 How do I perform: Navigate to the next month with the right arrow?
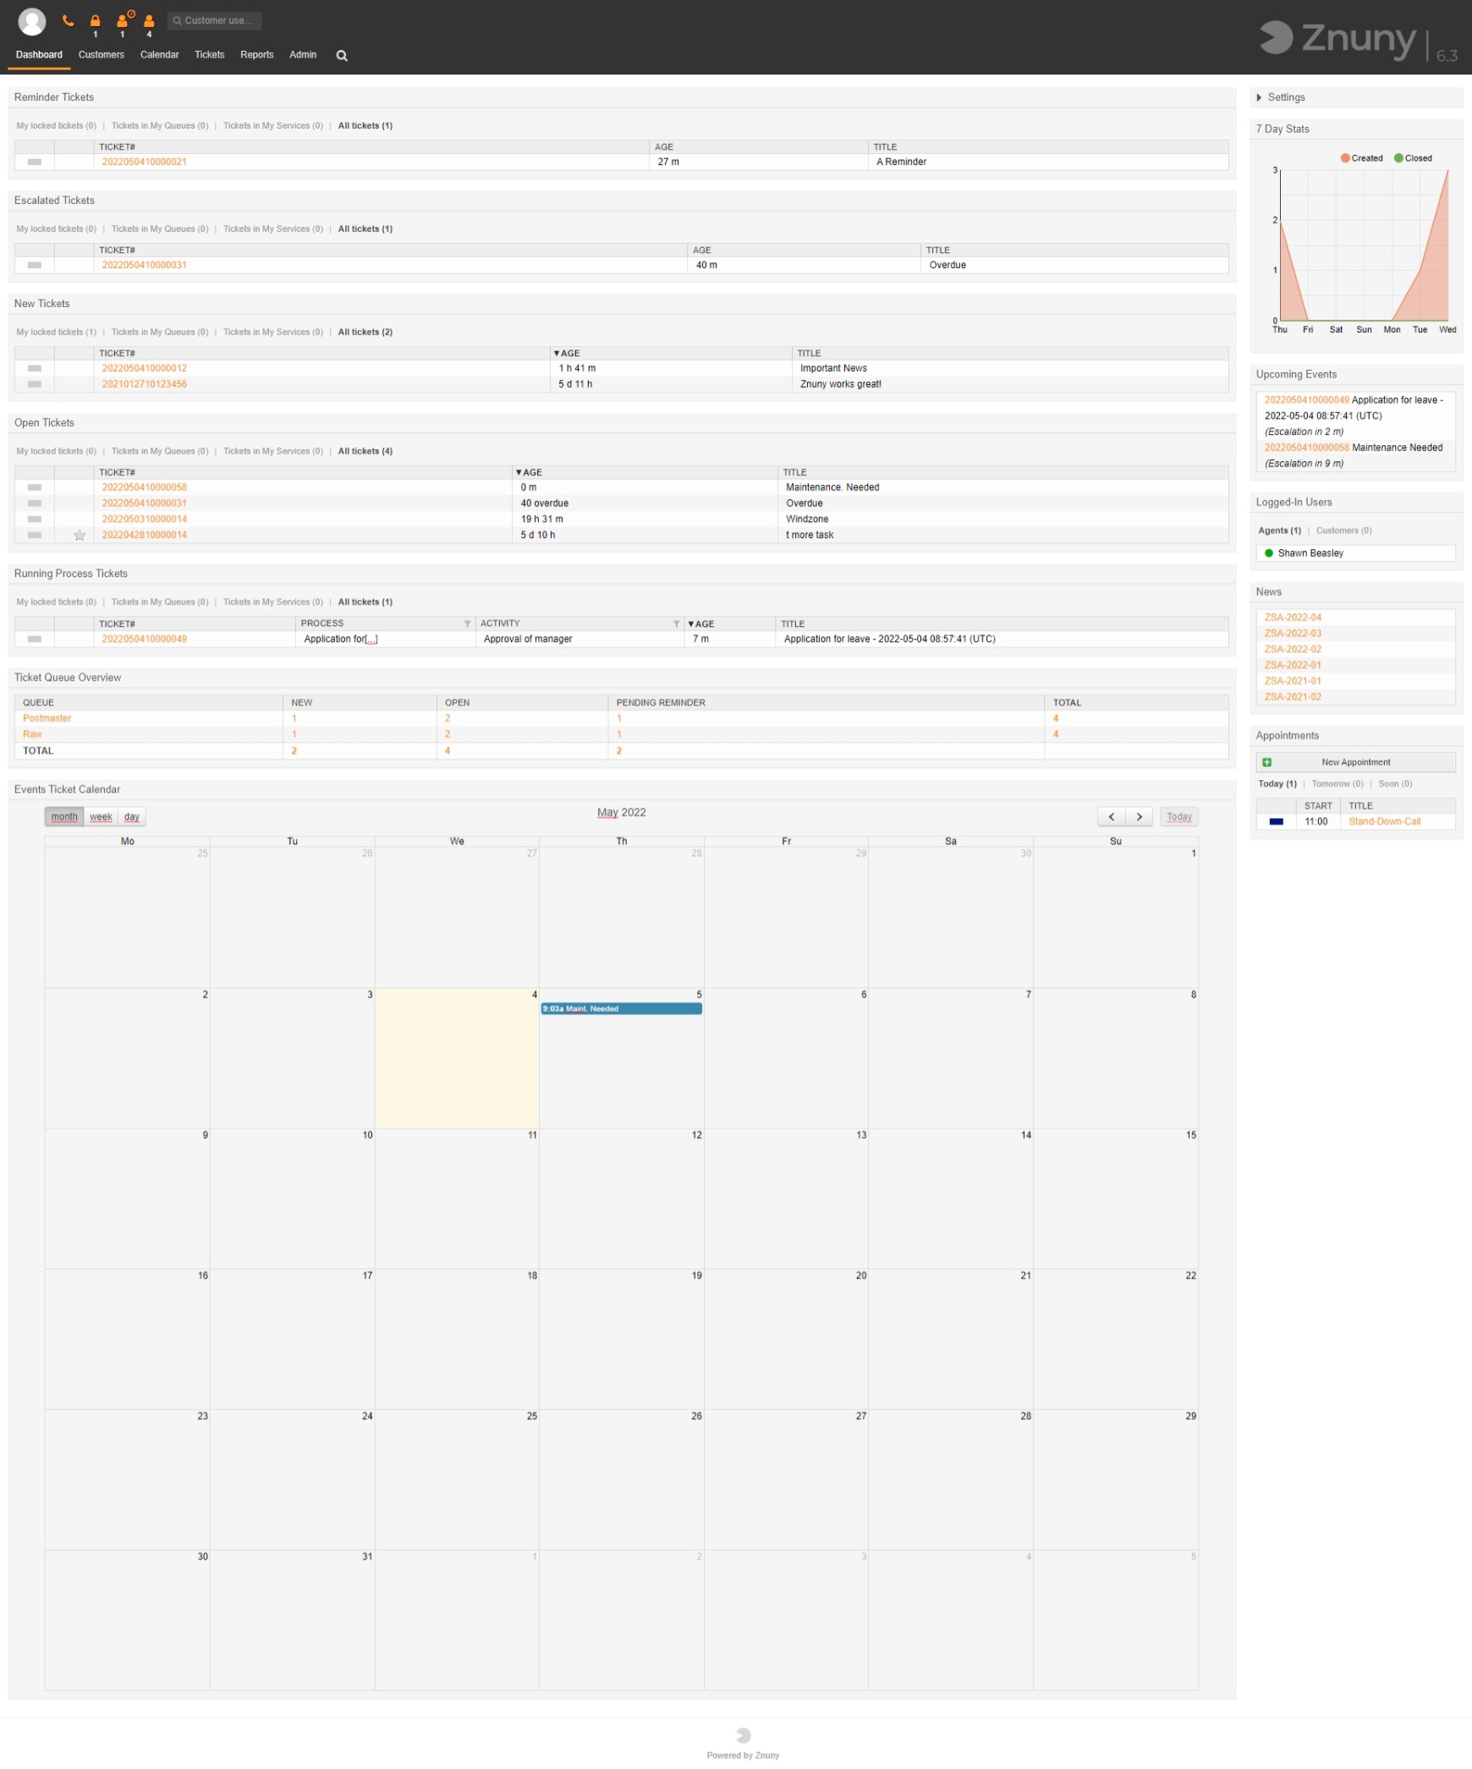(1139, 816)
